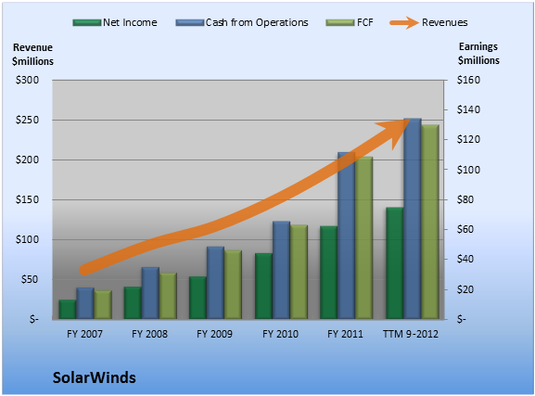This screenshot has width=535, height=396.
Task: Click the 'FY 2011' axis label
Action: 345,334
